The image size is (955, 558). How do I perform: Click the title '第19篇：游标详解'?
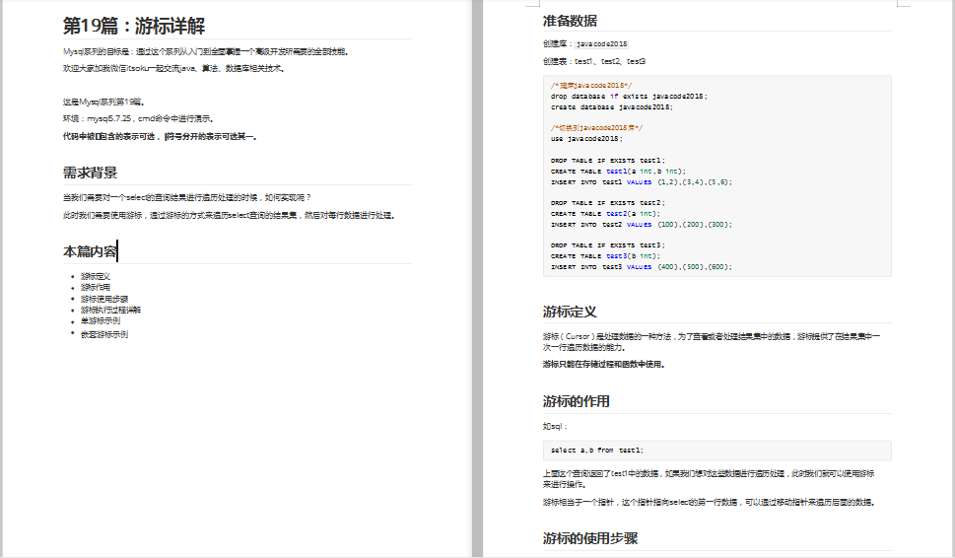[x=134, y=26]
